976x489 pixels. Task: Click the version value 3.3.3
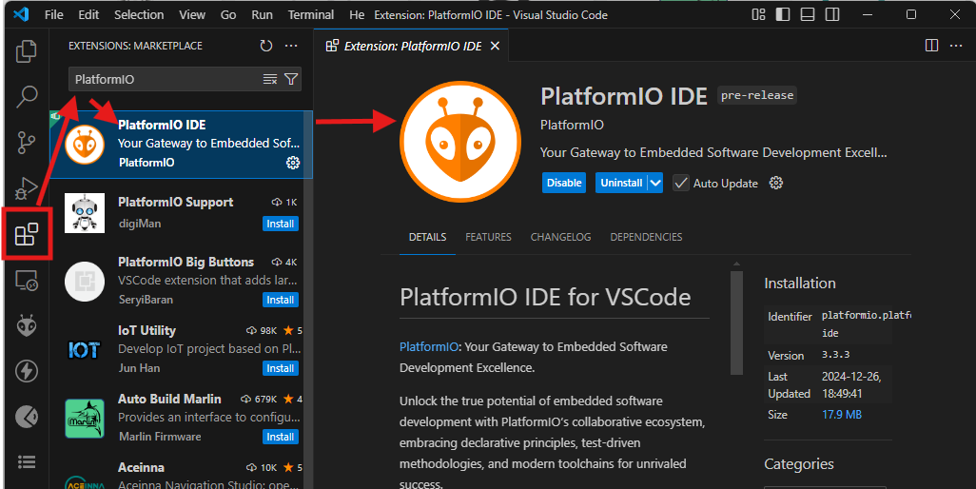(x=835, y=355)
